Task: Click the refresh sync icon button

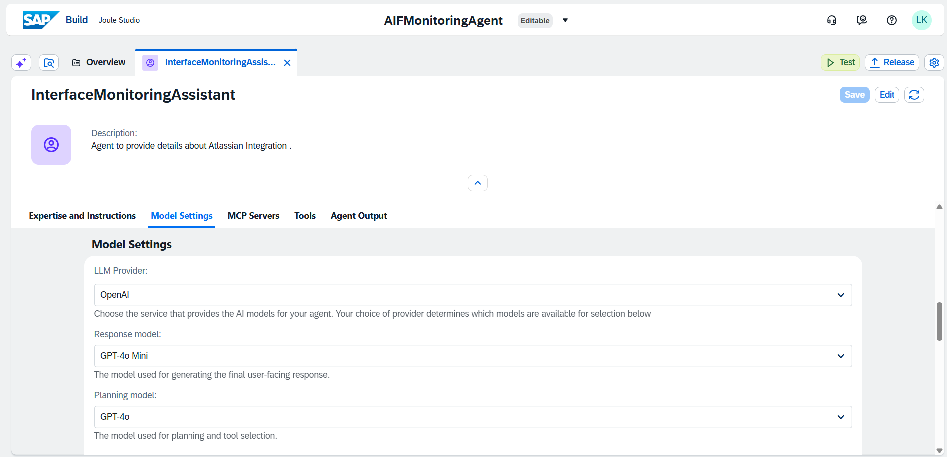Action: pyautogui.click(x=914, y=95)
